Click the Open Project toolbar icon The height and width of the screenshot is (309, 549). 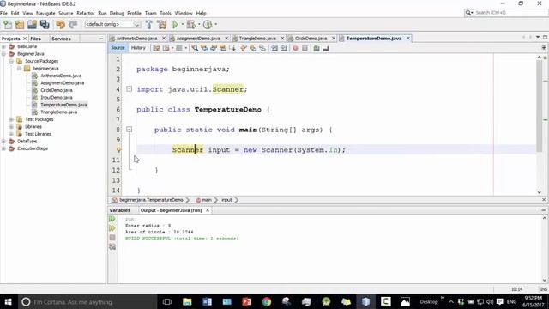pos(32,25)
